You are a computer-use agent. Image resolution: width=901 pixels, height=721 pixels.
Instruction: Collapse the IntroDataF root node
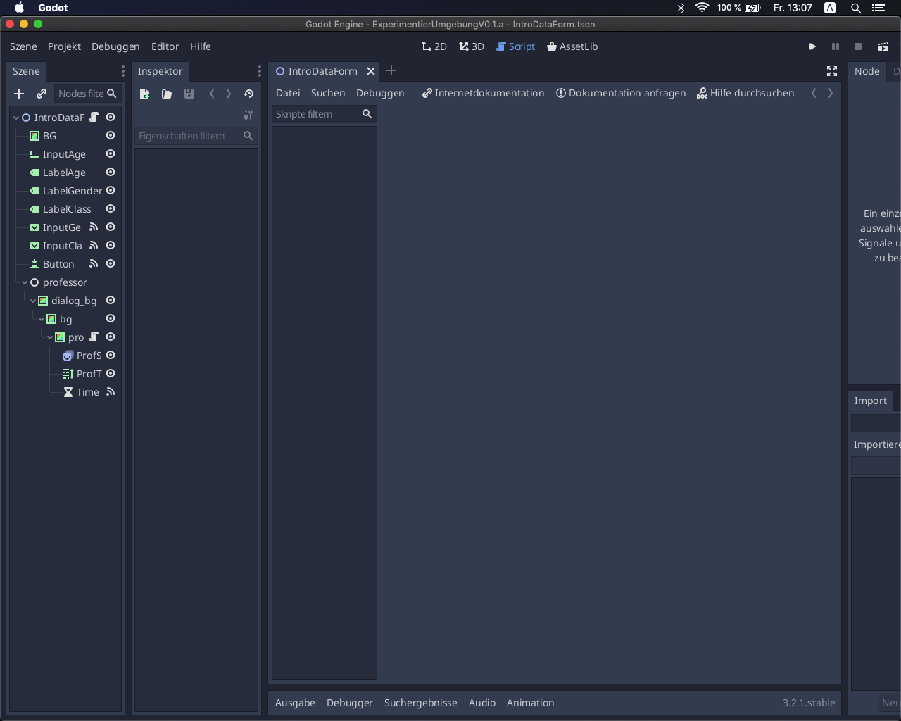[15, 117]
